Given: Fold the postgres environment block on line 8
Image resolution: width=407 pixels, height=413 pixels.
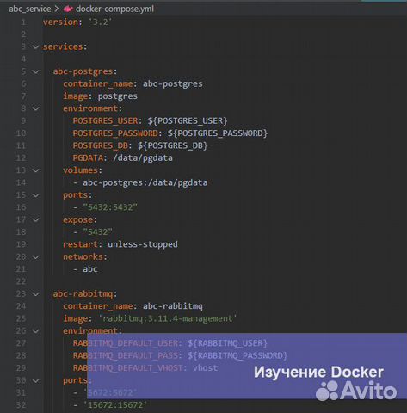Looking at the screenshot, I should [x=35, y=108].
